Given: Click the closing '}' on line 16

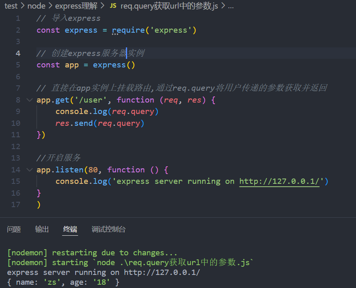Looking at the screenshot, I should point(39,193).
